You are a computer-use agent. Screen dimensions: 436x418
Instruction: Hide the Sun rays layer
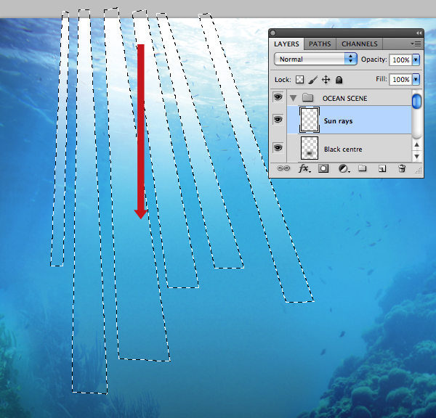[278, 120]
